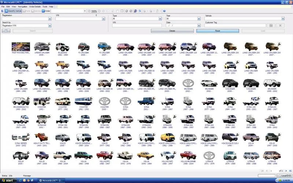Click the Microcat LIVE taskbar button
This screenshot has height=183, width=293.
click(51, 180)
